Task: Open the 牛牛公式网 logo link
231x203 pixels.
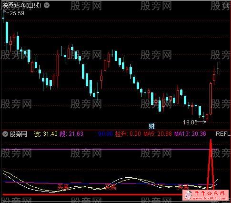Action: 206,195
